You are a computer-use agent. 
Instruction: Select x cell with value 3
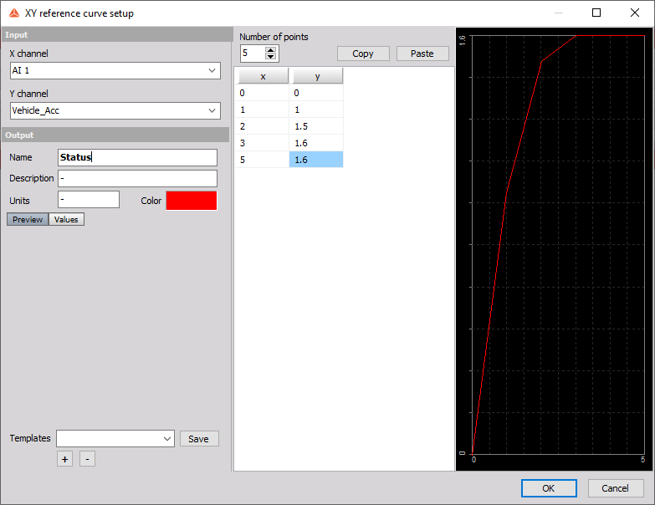tap(263, 143)
